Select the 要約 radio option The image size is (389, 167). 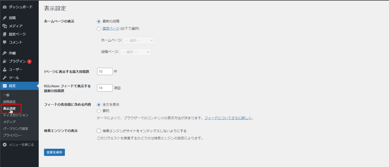click(99, 111)
